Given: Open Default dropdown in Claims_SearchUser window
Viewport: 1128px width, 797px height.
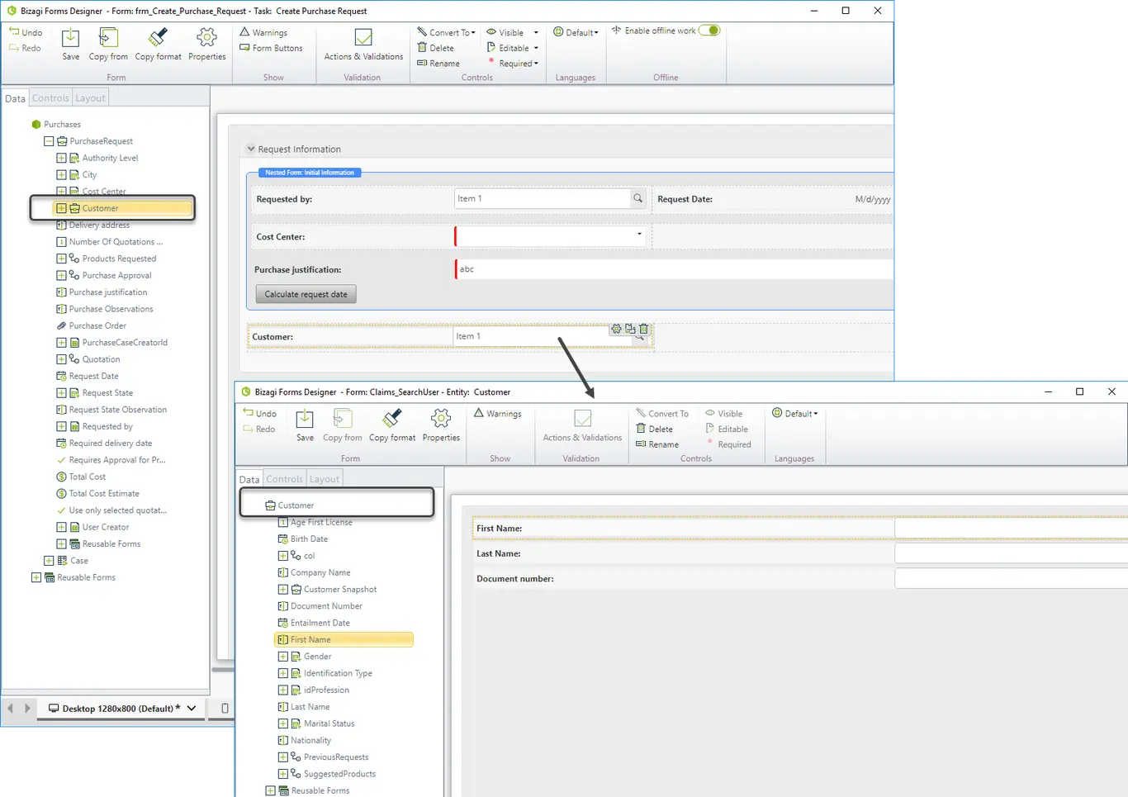Looking at the screenshot, I should click(795, 413).
